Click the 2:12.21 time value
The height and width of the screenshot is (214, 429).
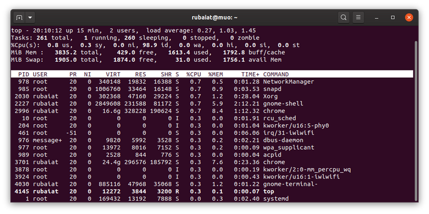(247, 104)
